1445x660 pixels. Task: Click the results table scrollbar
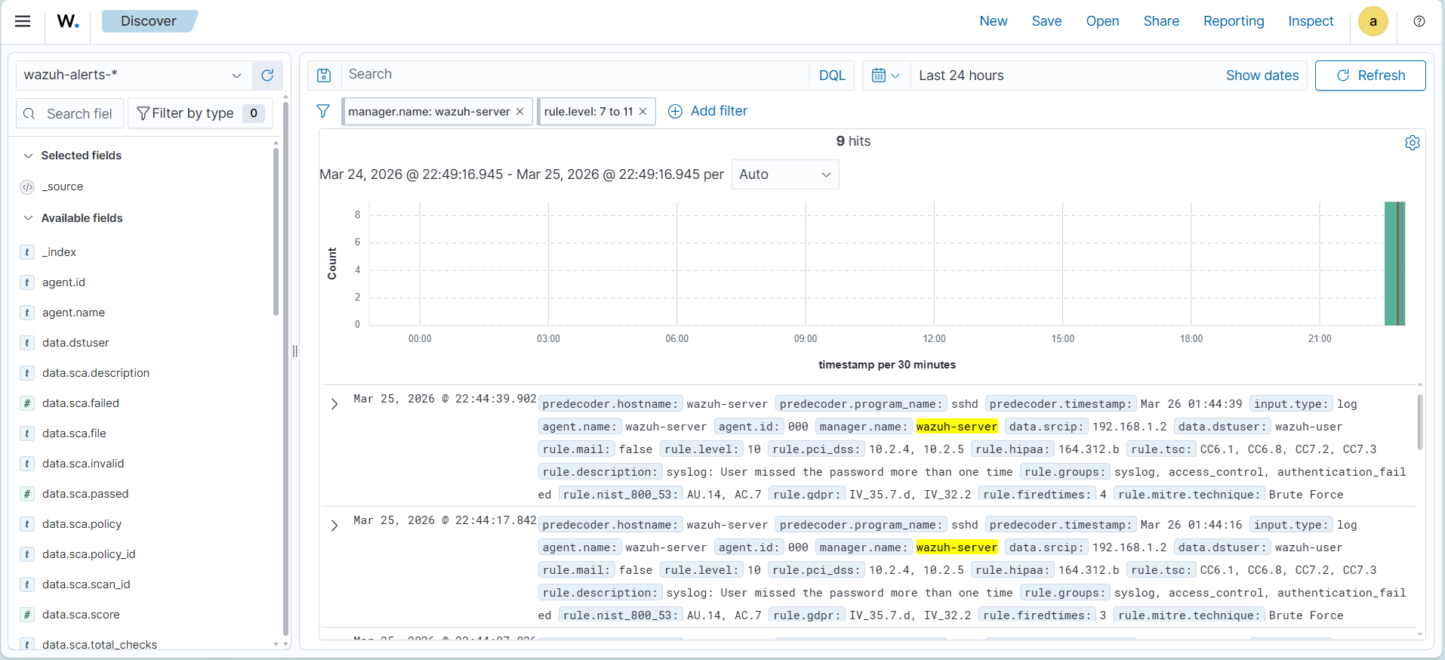(1420, 421)
